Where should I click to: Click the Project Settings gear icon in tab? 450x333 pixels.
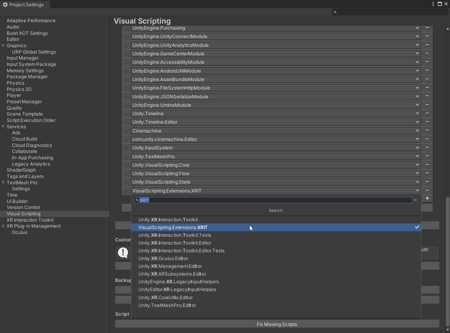pos(5,5)
